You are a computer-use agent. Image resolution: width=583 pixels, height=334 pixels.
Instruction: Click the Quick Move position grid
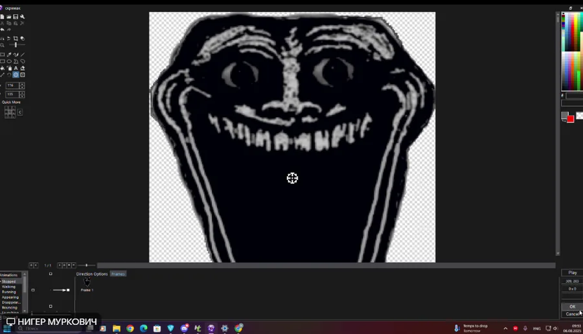point(10,112)
